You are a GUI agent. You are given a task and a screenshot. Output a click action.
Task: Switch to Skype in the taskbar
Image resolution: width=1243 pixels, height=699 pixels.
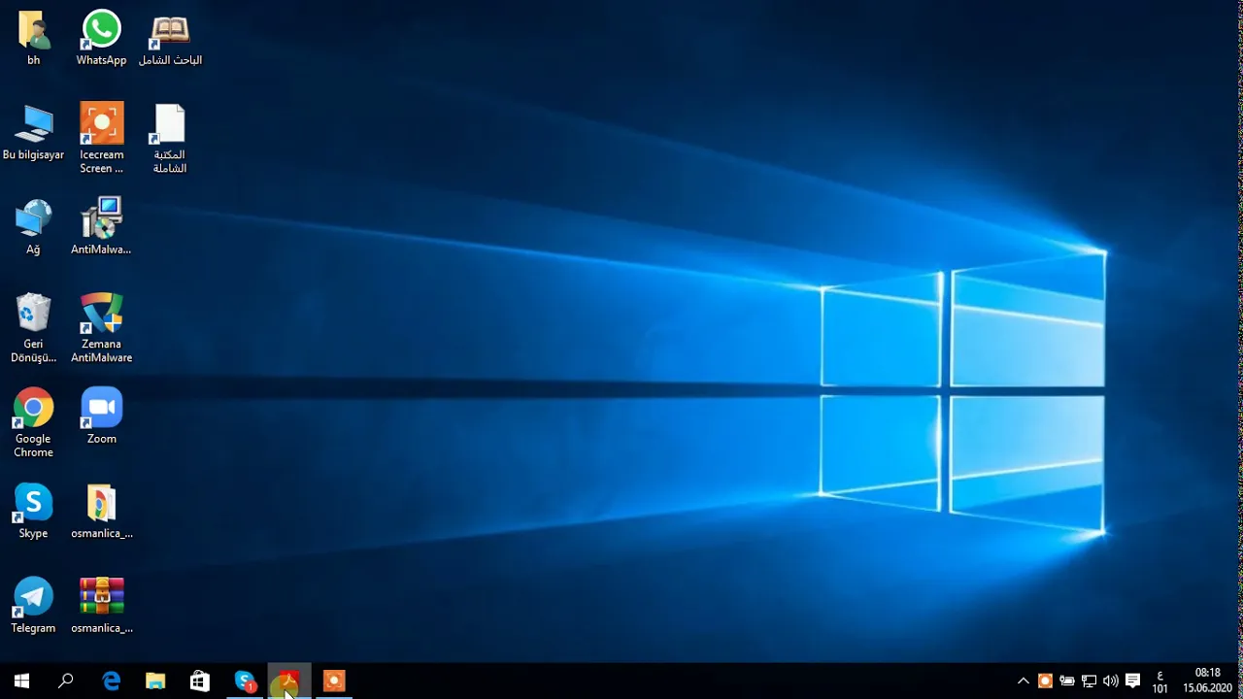pos(245,681)
